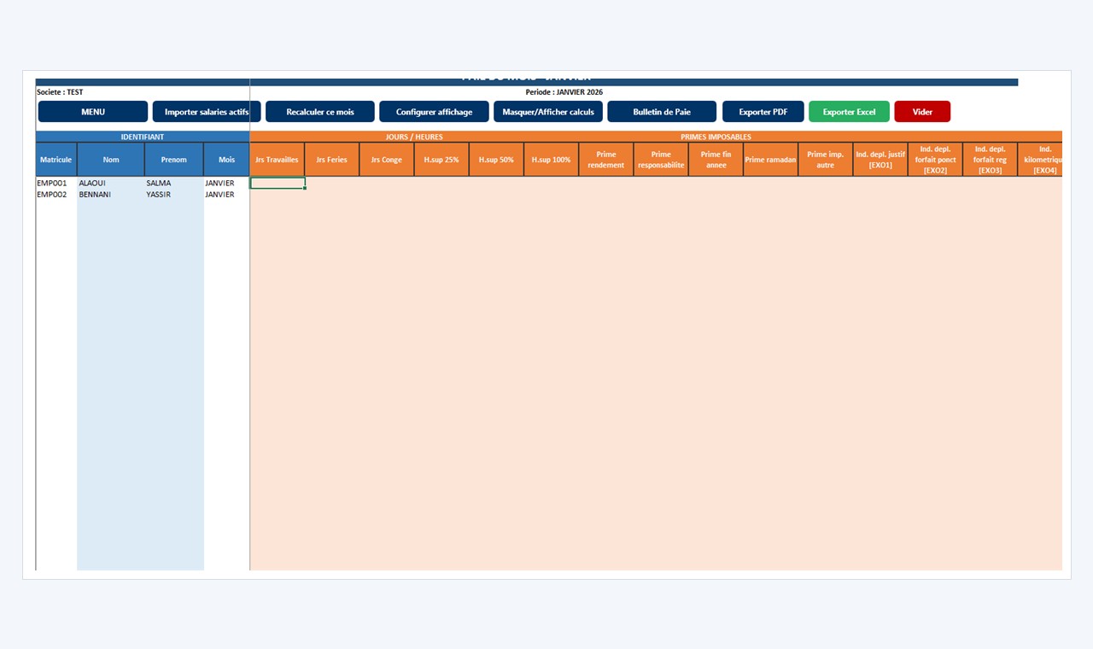This screenshot has width=1093, height=649.
Task: Export the sheet with Exporter PDF
Action: [x=763, y=112]
